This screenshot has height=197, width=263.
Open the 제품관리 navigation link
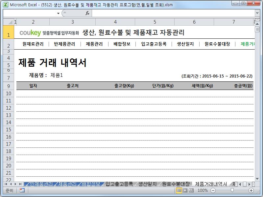[x=94, y=44]
